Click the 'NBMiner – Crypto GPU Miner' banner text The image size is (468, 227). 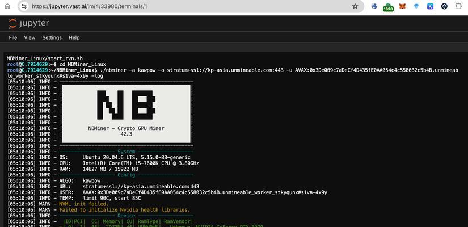(127, 128)
